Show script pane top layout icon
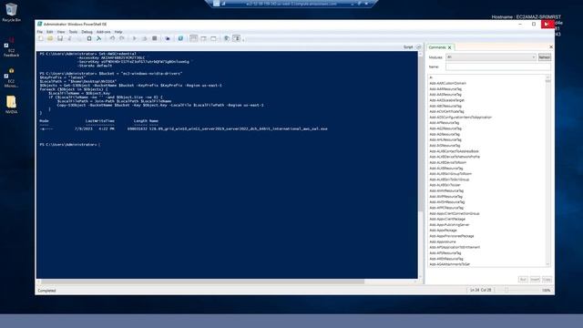This screenshot has width=583, height=328. pyautogui.click(x=193, y=38)
